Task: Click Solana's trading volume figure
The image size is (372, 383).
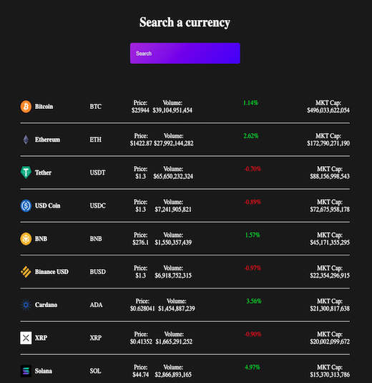Action: click(173, 374)
